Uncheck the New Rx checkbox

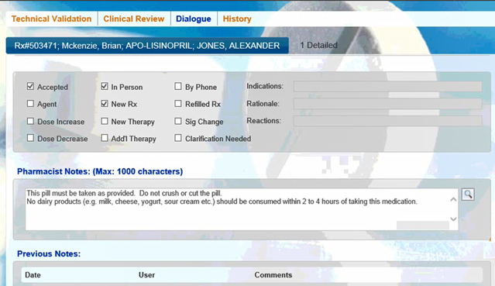(105, 104)
